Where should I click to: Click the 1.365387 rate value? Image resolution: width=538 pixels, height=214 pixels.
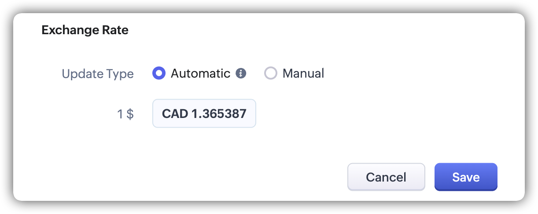[x=219, y=114]
